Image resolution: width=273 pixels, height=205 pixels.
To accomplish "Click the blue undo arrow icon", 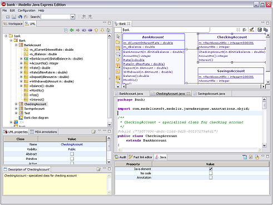I will pos(20,17).
